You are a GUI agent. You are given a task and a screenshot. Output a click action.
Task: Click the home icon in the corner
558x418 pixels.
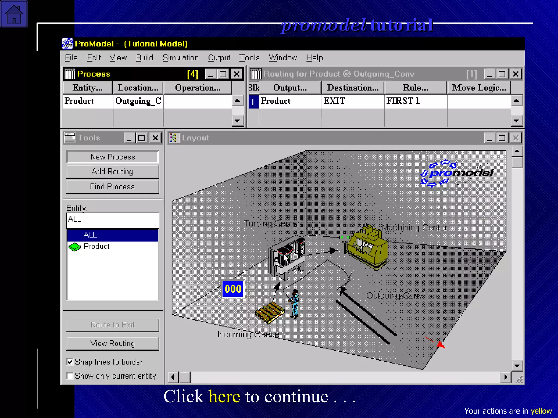[14, 14]
